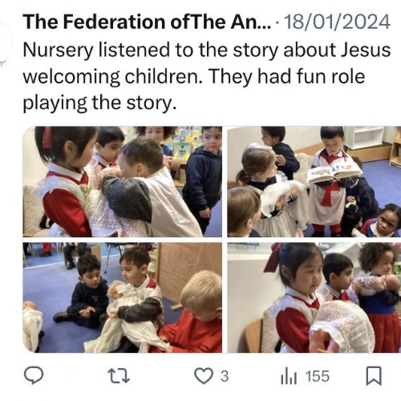Click the 155 views count
This screenshot has width=401, height=401.
tap(318, 376)
